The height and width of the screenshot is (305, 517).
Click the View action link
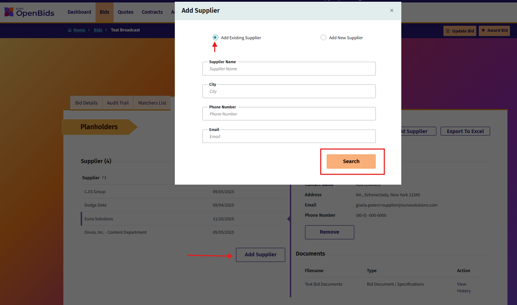[461, 284]
